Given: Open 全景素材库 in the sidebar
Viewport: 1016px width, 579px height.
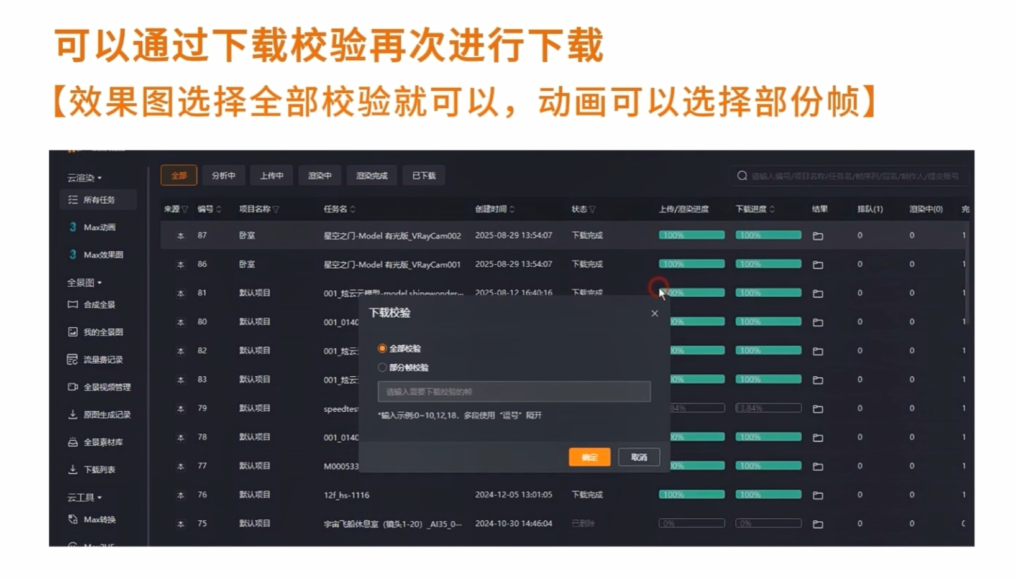Looking at the screenshot, I should [103, 442].
